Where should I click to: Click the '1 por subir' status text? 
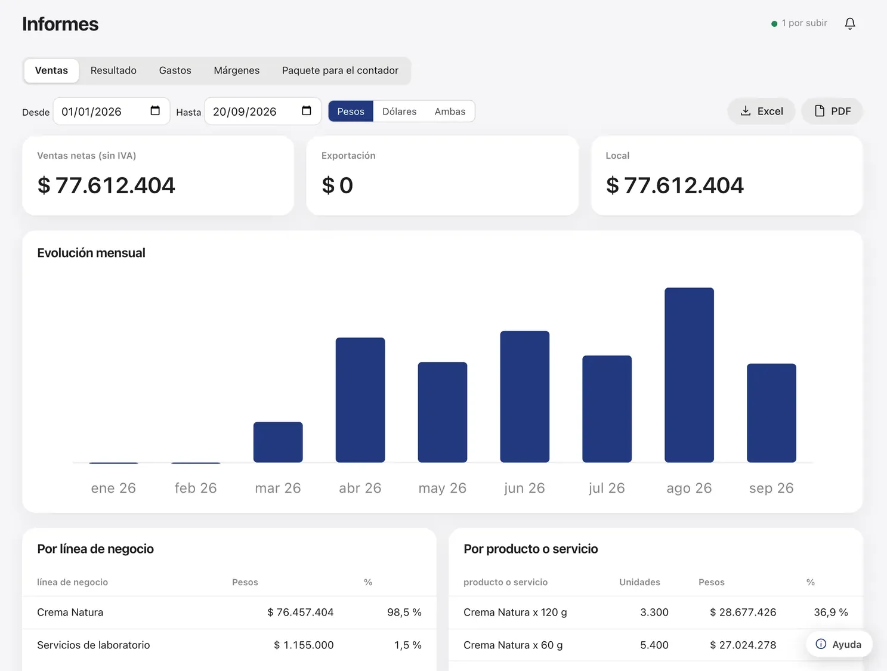[804, 23]
